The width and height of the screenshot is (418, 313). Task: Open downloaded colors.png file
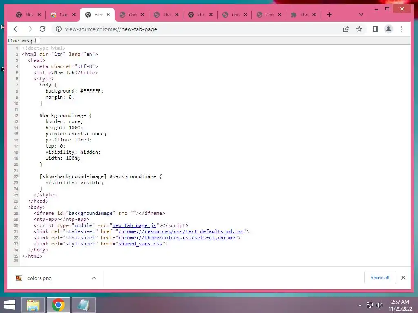tap(40, 278)
